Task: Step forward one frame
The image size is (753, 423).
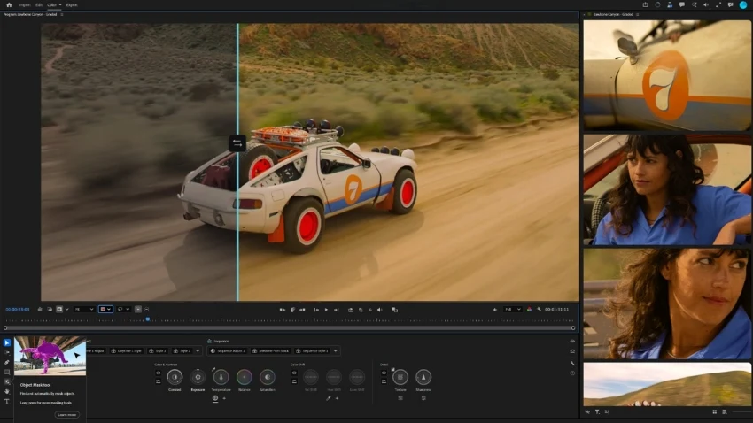Action: [336, 310]
